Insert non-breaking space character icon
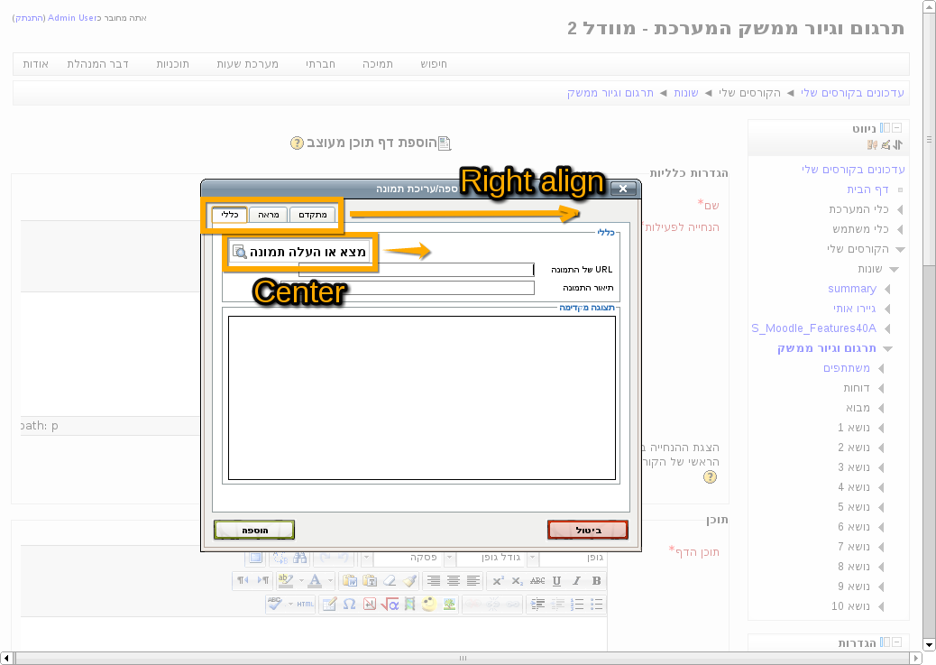The height and width of the screenshot is (665, 936). click(370, 605)
